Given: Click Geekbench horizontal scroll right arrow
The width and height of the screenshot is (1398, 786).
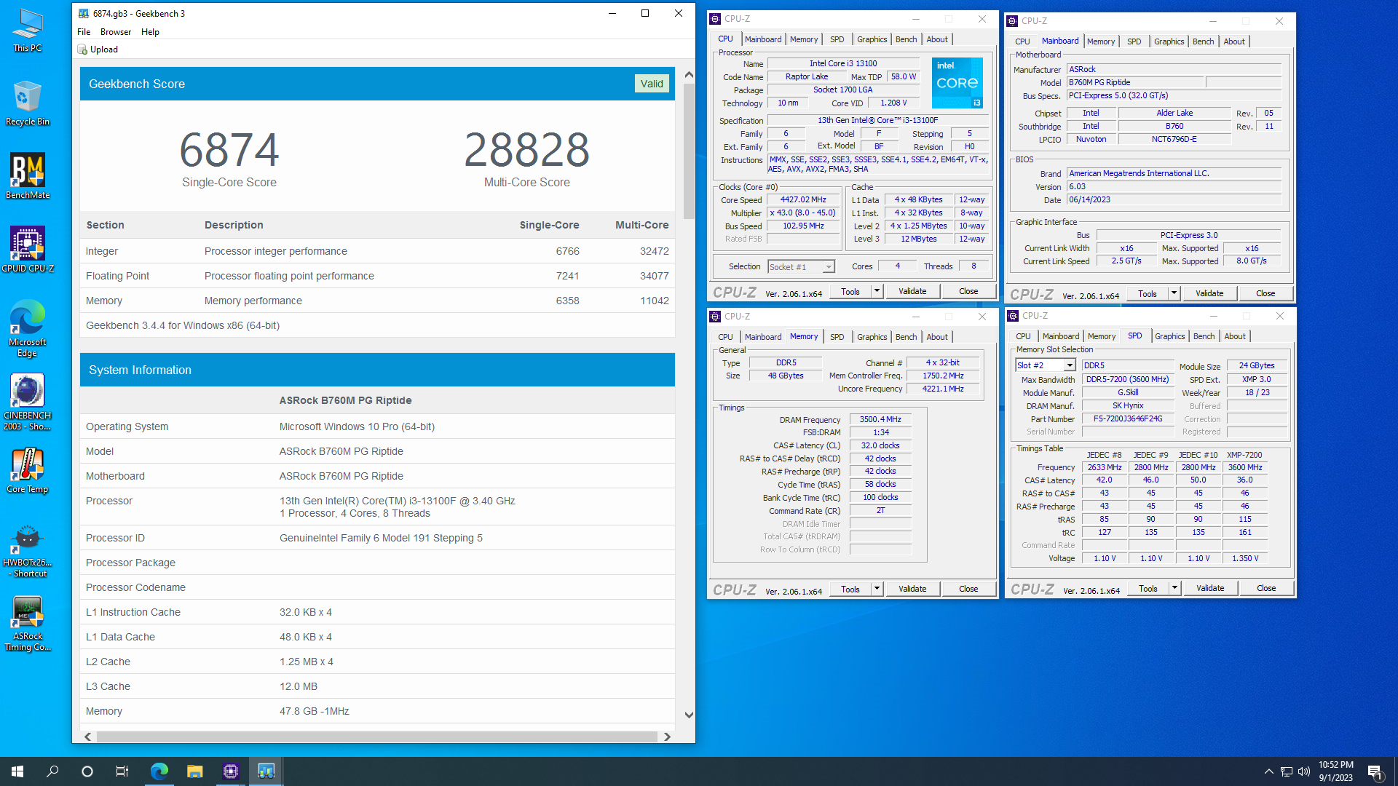Looking at the screenshot, I should click(x=667, y=737).
